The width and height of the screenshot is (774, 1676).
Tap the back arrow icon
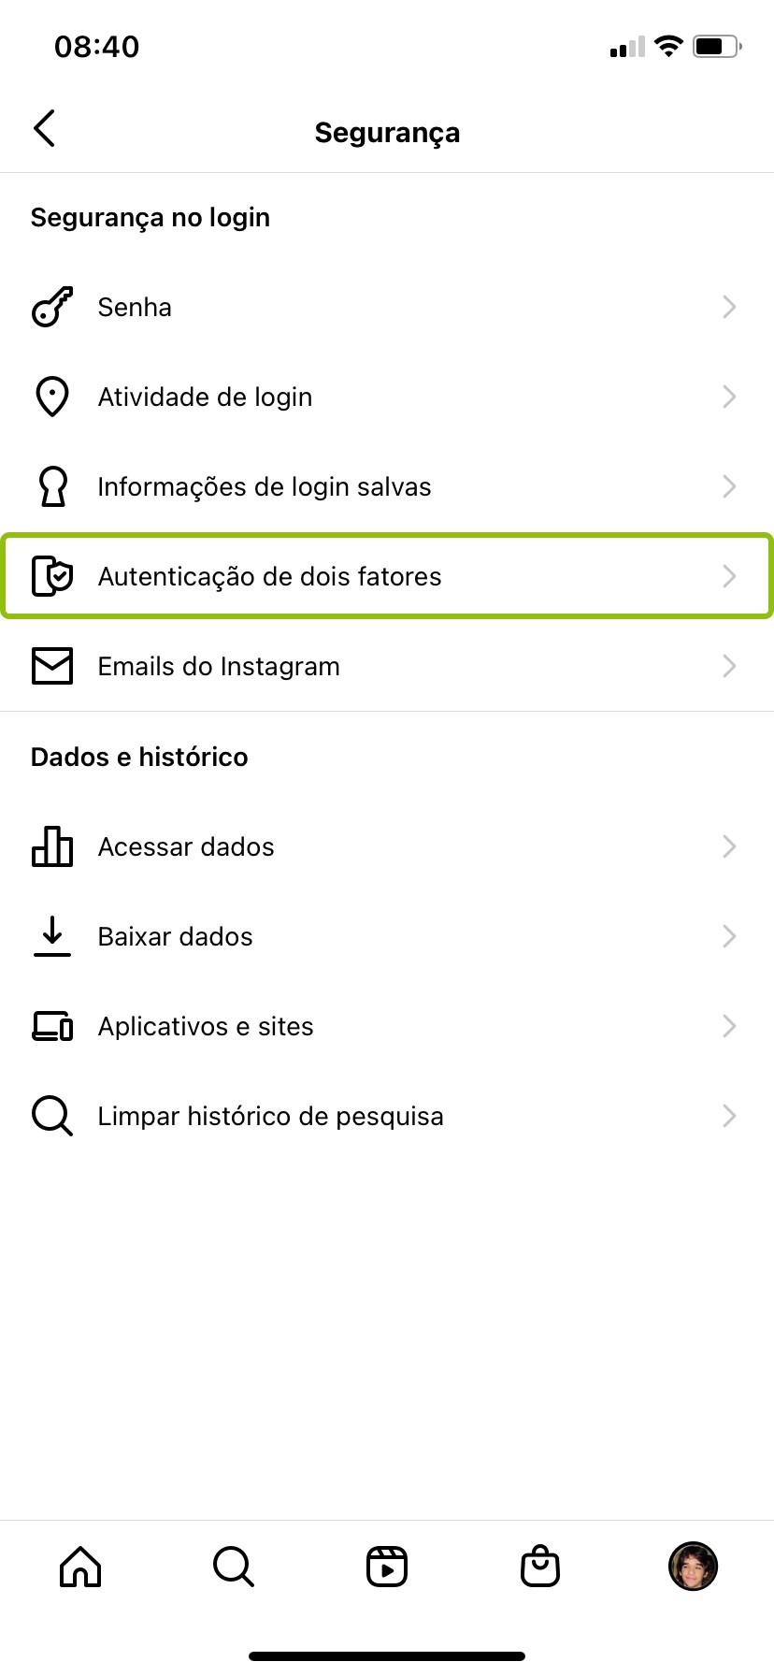44,129
